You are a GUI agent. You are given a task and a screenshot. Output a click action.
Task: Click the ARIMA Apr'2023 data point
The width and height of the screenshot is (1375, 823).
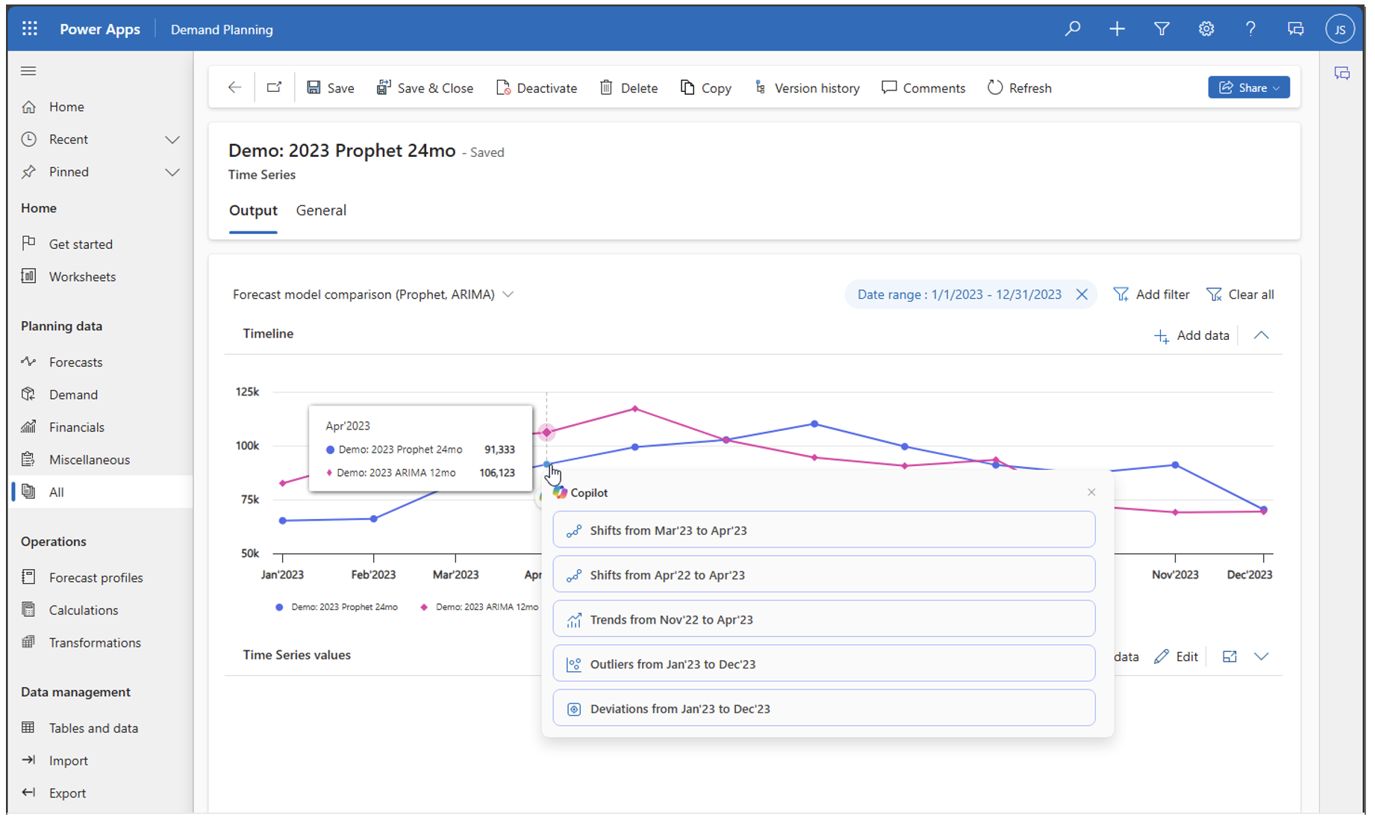click(547, 432)
